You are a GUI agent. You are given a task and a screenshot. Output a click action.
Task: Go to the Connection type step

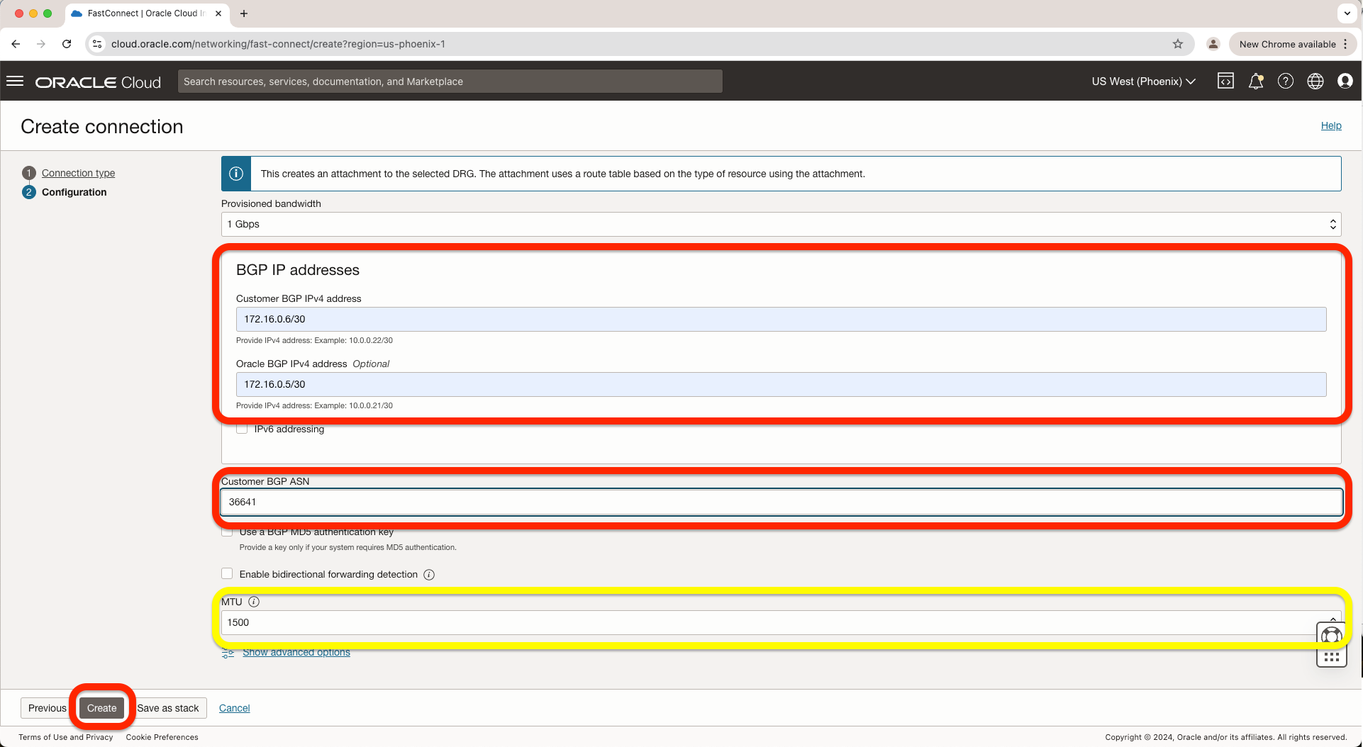point(78,173)
